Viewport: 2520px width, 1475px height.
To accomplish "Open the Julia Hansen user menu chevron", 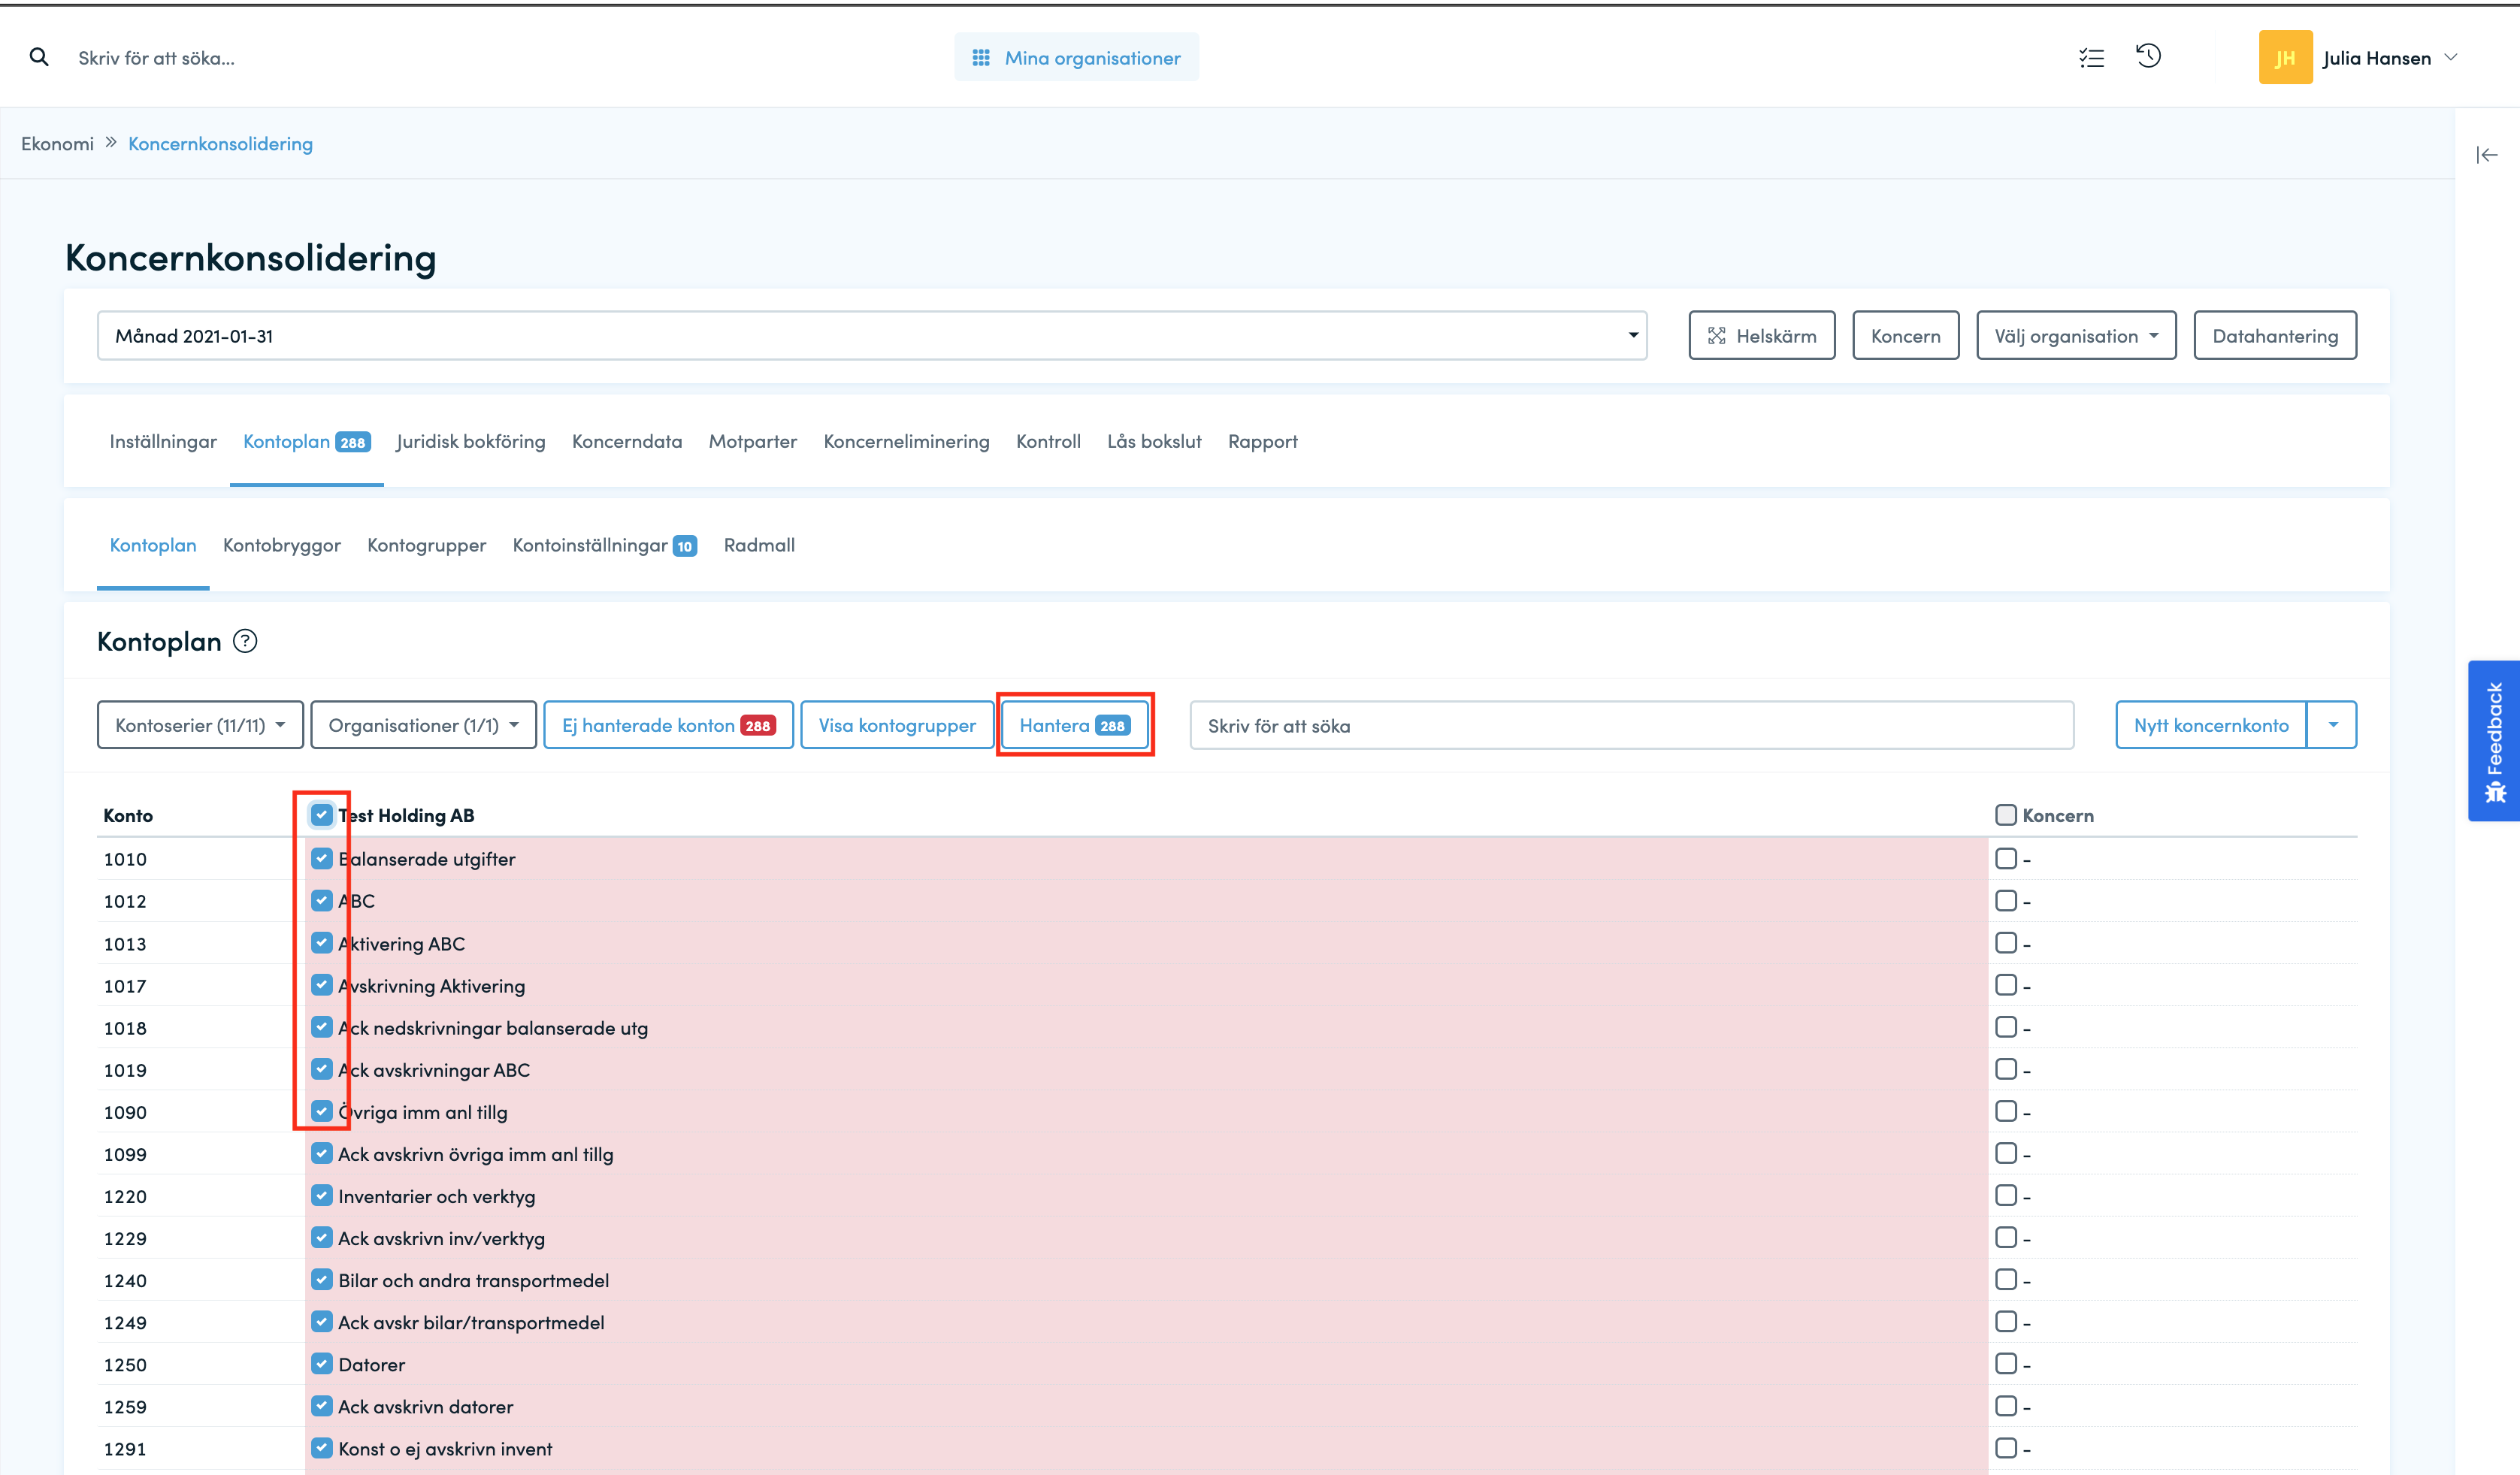I will pyautogui.click(x=2451, y=58).
